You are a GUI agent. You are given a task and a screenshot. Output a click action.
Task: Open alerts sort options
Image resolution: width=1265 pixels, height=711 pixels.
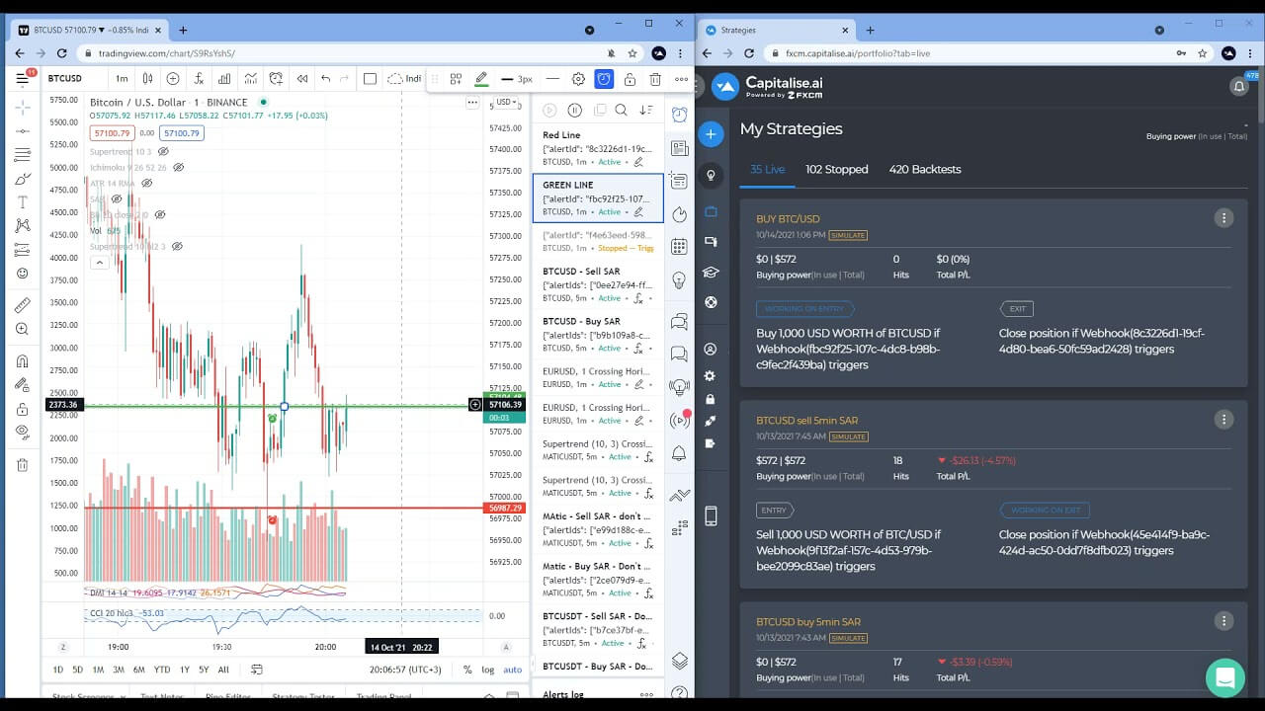coord(646,110)
